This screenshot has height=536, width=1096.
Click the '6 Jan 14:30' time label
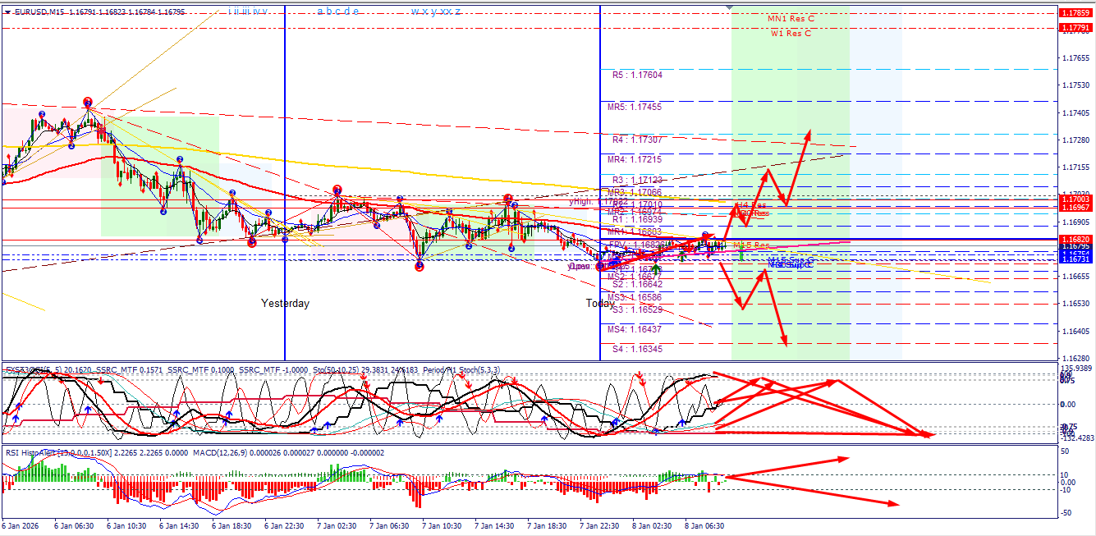179,525
